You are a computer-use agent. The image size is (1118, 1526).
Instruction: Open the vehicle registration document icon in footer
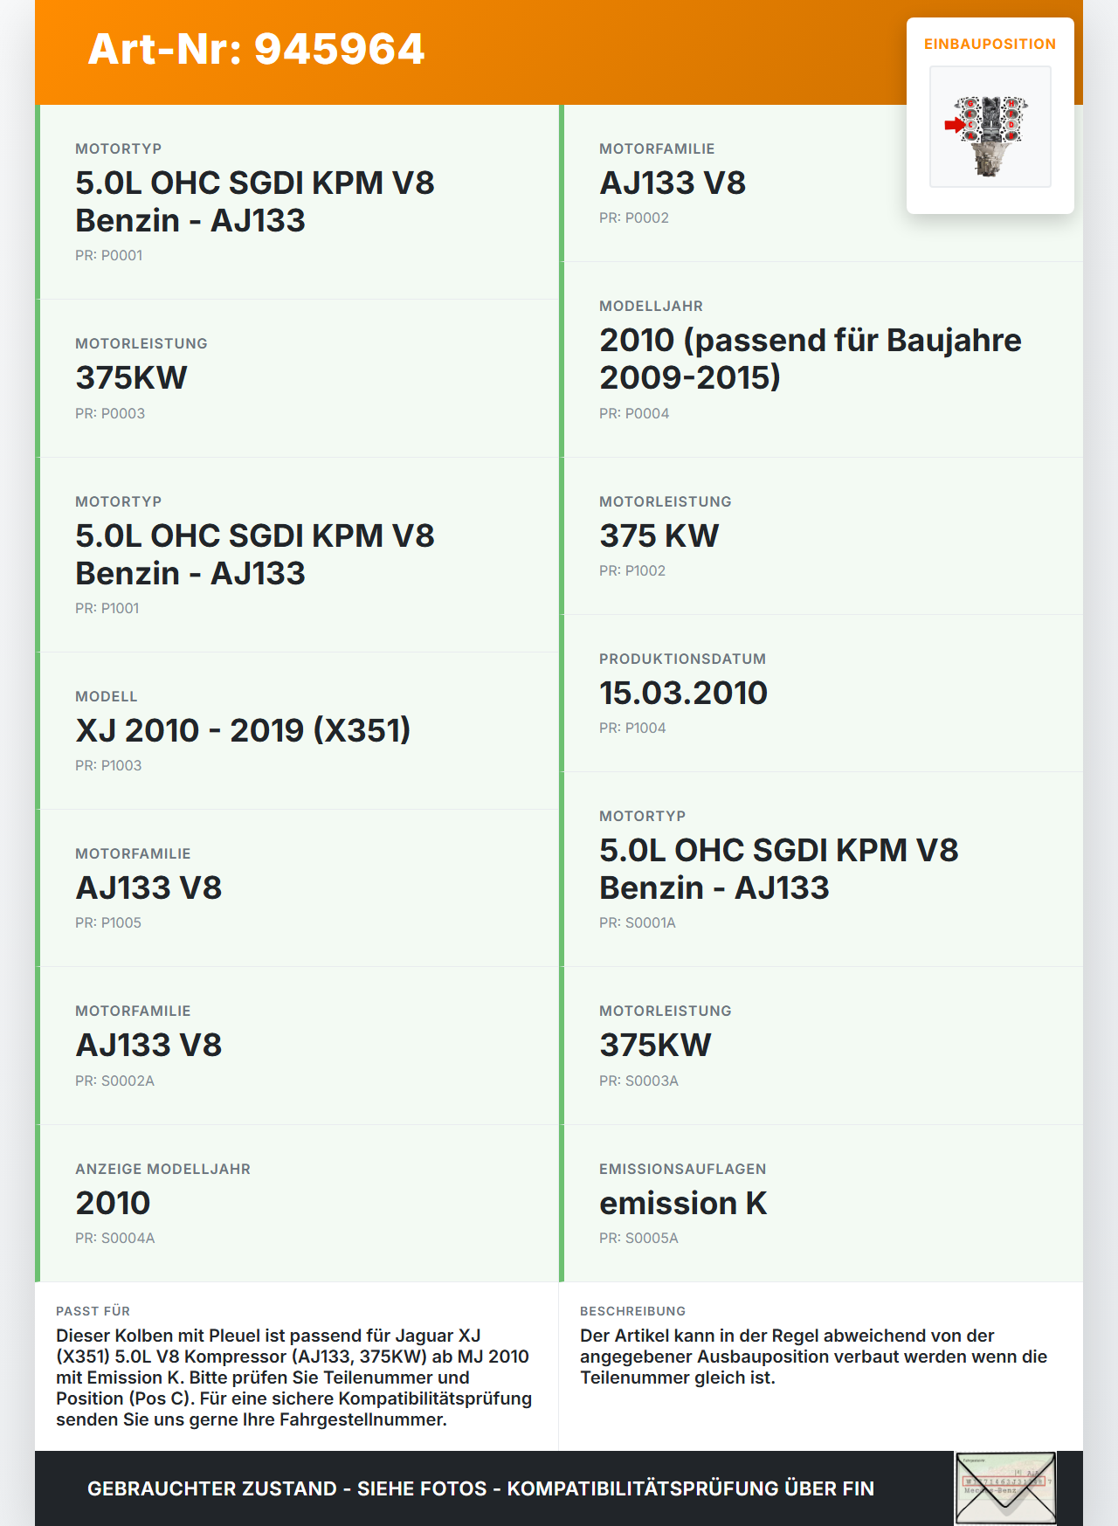1005,1488
